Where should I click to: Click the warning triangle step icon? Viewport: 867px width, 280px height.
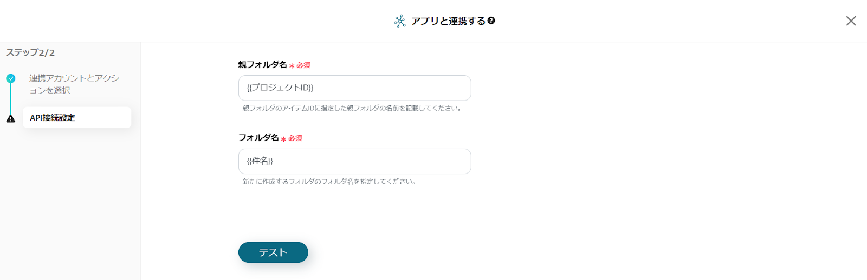11,118
